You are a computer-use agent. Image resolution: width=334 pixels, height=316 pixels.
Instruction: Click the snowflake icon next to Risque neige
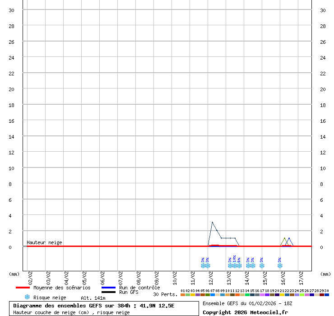27,297
